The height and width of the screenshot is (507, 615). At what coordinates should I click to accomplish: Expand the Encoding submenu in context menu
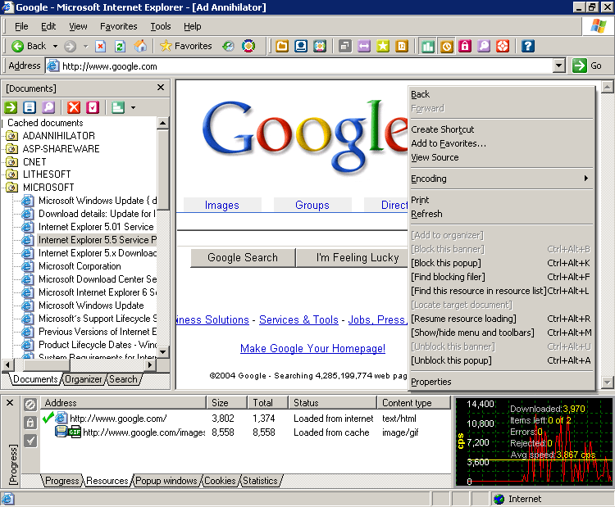[502, 179]
